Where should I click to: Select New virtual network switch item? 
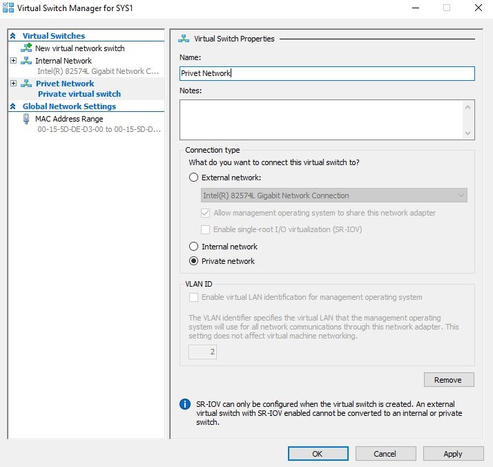point(80,48)
